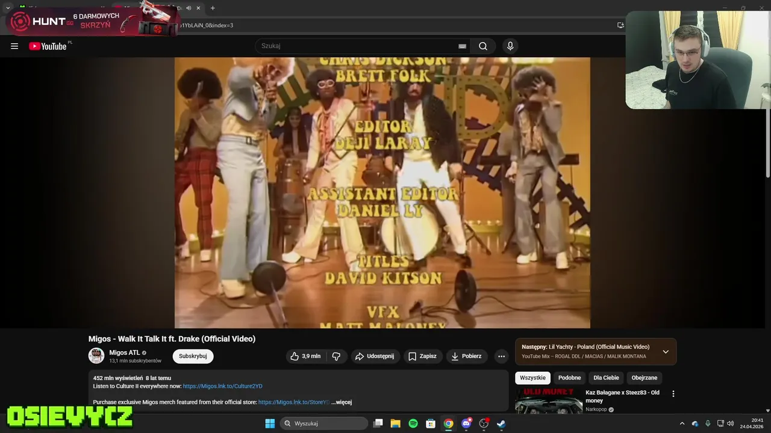
Task: Click the '13,1 mln subskrybentów' text
Action: 135,361
